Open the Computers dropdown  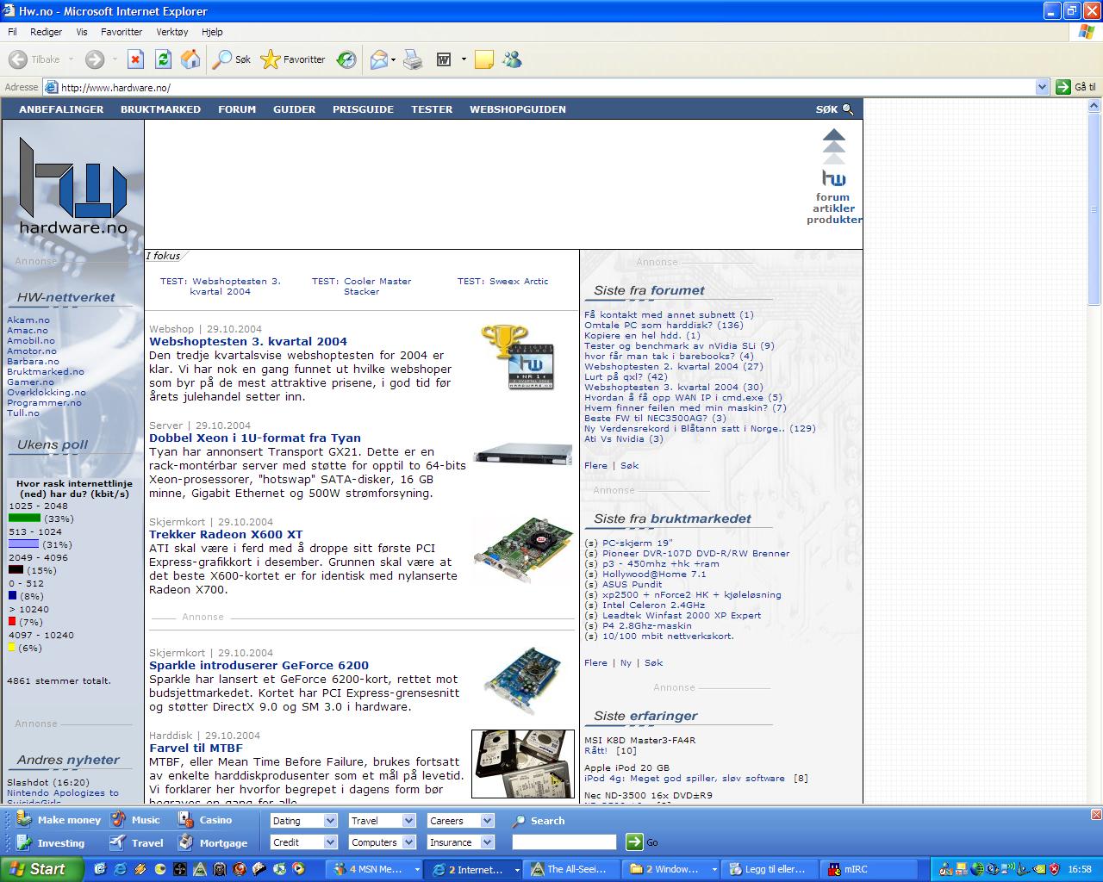click(x=382, y=842)
